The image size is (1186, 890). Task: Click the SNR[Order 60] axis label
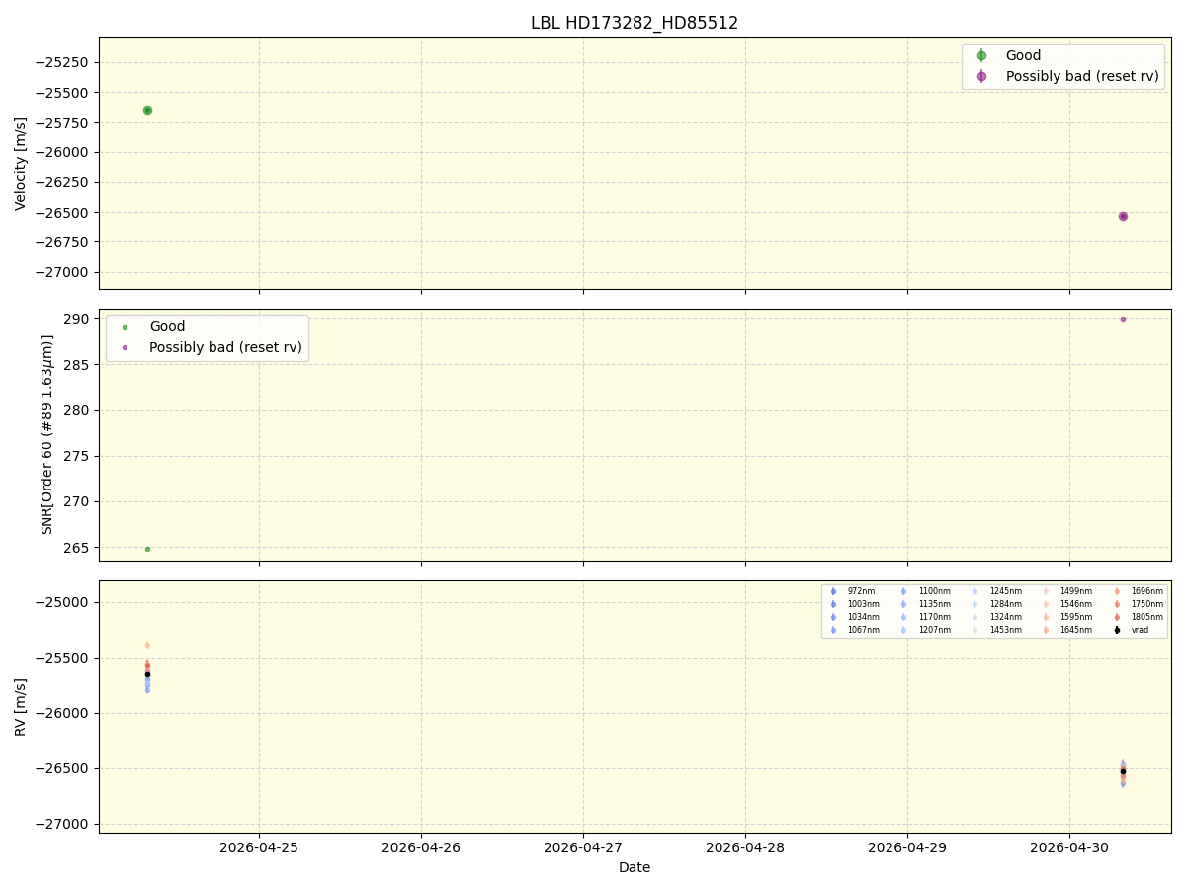(47, 434)
